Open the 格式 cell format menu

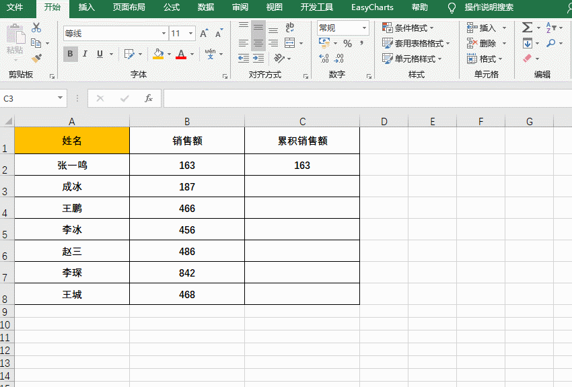[485, 59]
